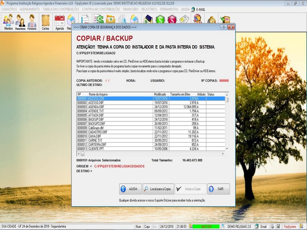Screen dimensions: 307x230
Task: Click the file list scroll right arrow
Action: tap(223, 154)
